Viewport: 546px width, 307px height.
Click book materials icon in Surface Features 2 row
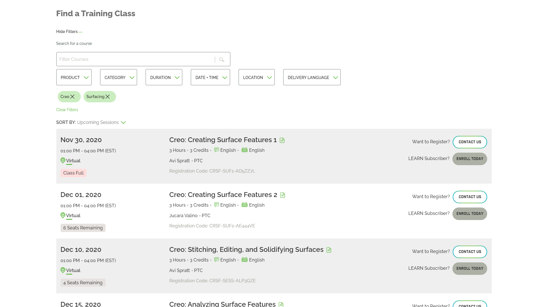tap(245, 205)
